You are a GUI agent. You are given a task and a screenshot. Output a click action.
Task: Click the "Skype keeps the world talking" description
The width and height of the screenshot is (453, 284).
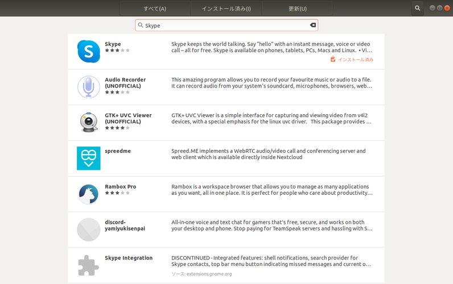coord(271,47)
